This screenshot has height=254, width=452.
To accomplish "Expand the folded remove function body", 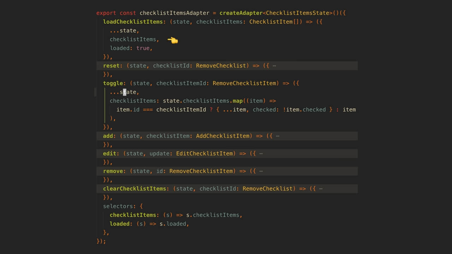I will pyautogui.click(x=261, y=171).
